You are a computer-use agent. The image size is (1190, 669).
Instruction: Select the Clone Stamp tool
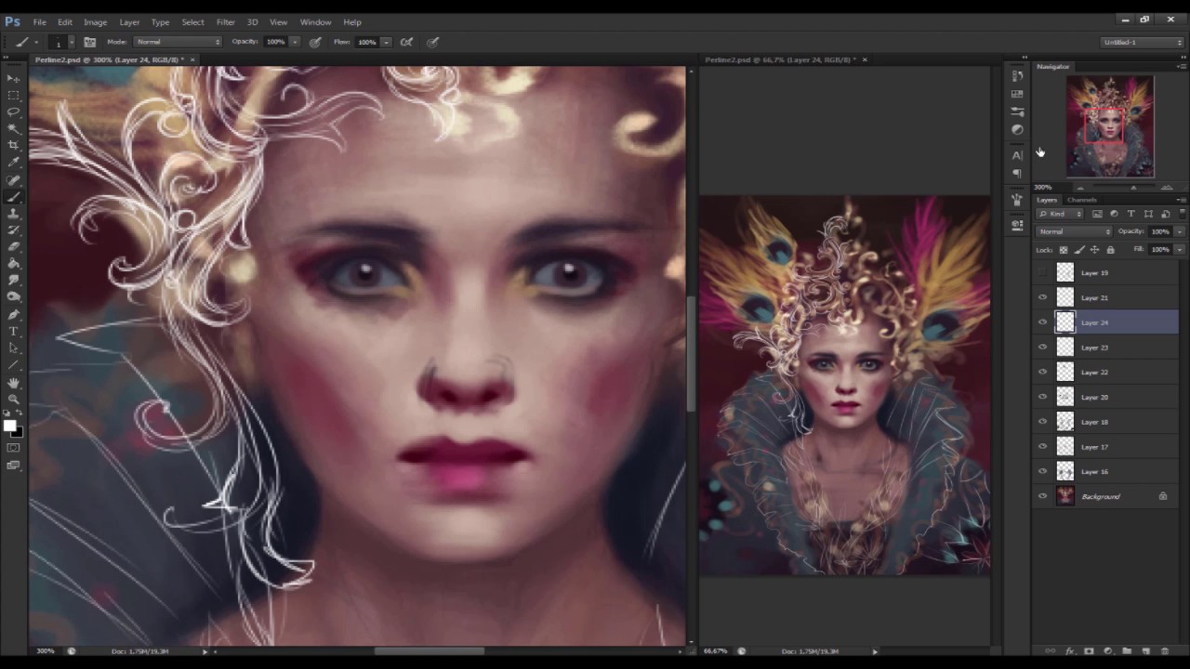[13, 213]
